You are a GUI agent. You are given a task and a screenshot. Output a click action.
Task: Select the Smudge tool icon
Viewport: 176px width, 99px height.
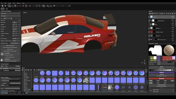[x=20, y=6]
